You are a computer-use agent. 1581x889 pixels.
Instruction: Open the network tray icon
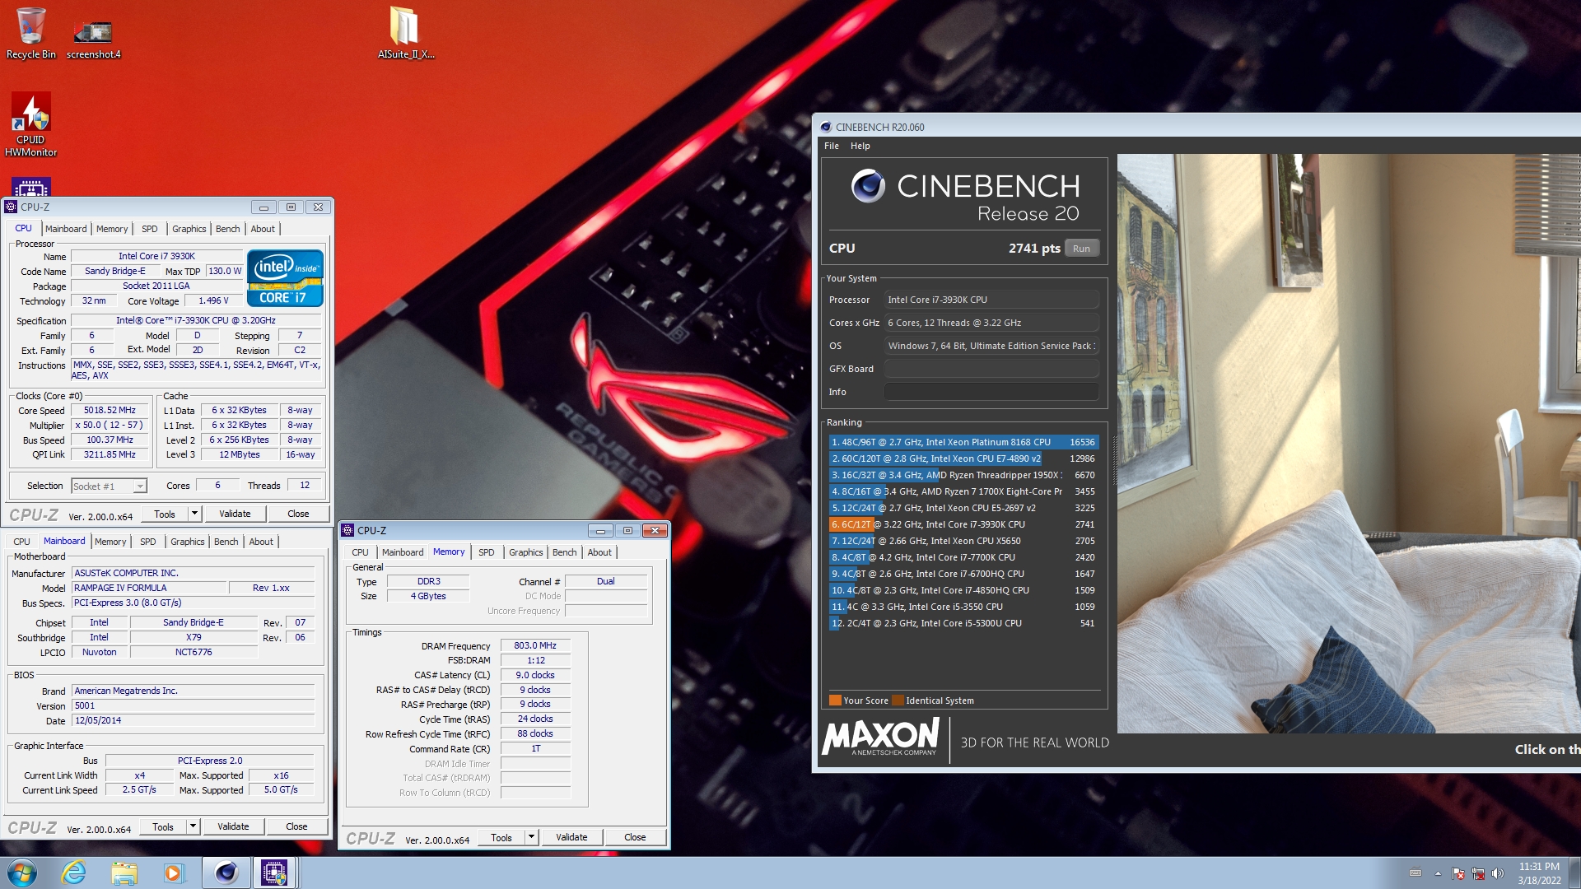click(1478, 873)
